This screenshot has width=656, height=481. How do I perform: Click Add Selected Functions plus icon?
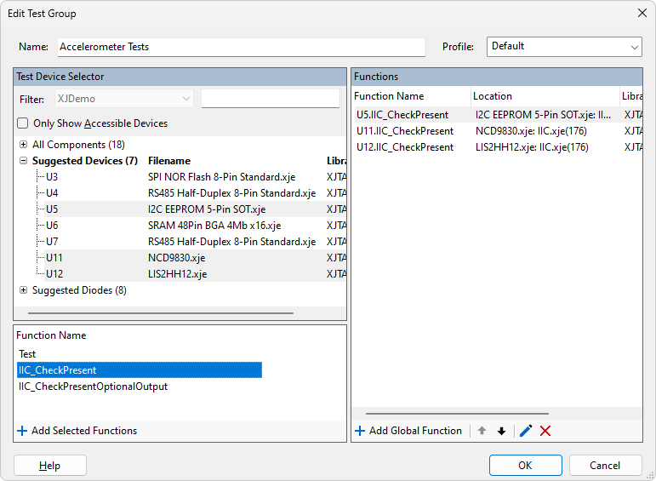(x=22, y=431)
